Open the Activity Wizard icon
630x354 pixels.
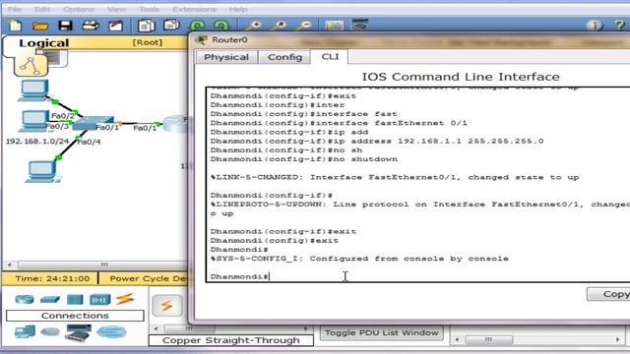pos(116,26)
